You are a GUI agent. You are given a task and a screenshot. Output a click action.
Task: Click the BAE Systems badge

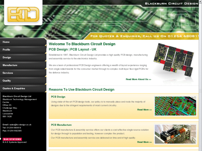pos(12,139)
